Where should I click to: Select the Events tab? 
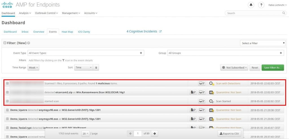[53, 32]
